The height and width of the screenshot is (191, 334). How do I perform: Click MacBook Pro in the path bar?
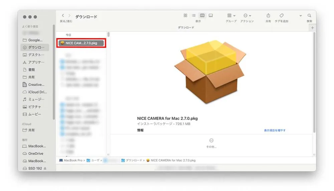[71, 160]
